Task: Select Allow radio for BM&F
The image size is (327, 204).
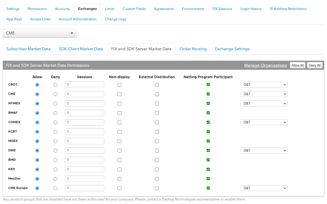Action: pyautogui.click(x=37, y=113)
